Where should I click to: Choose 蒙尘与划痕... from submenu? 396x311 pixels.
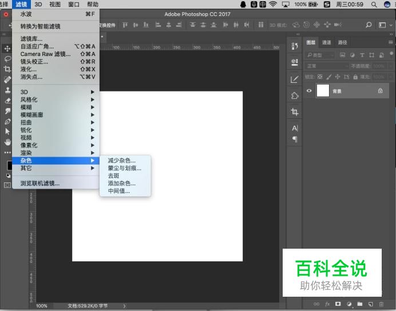(125, 168)
